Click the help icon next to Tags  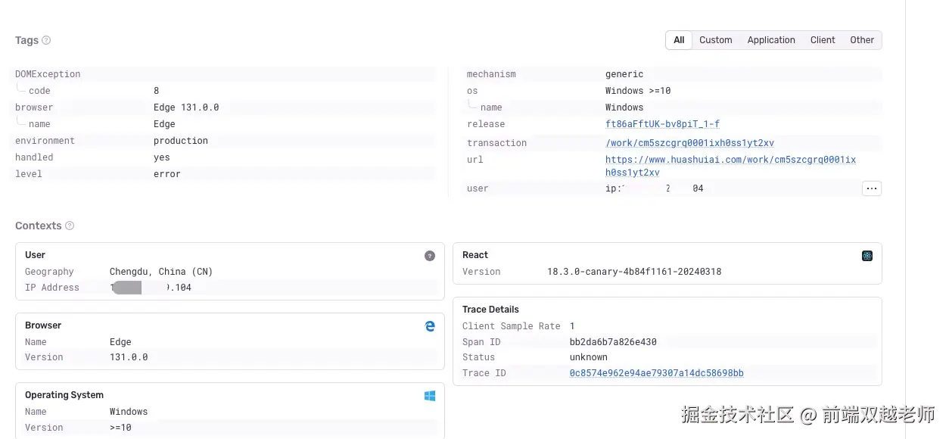pyautogui.click(x=46, y=40)
